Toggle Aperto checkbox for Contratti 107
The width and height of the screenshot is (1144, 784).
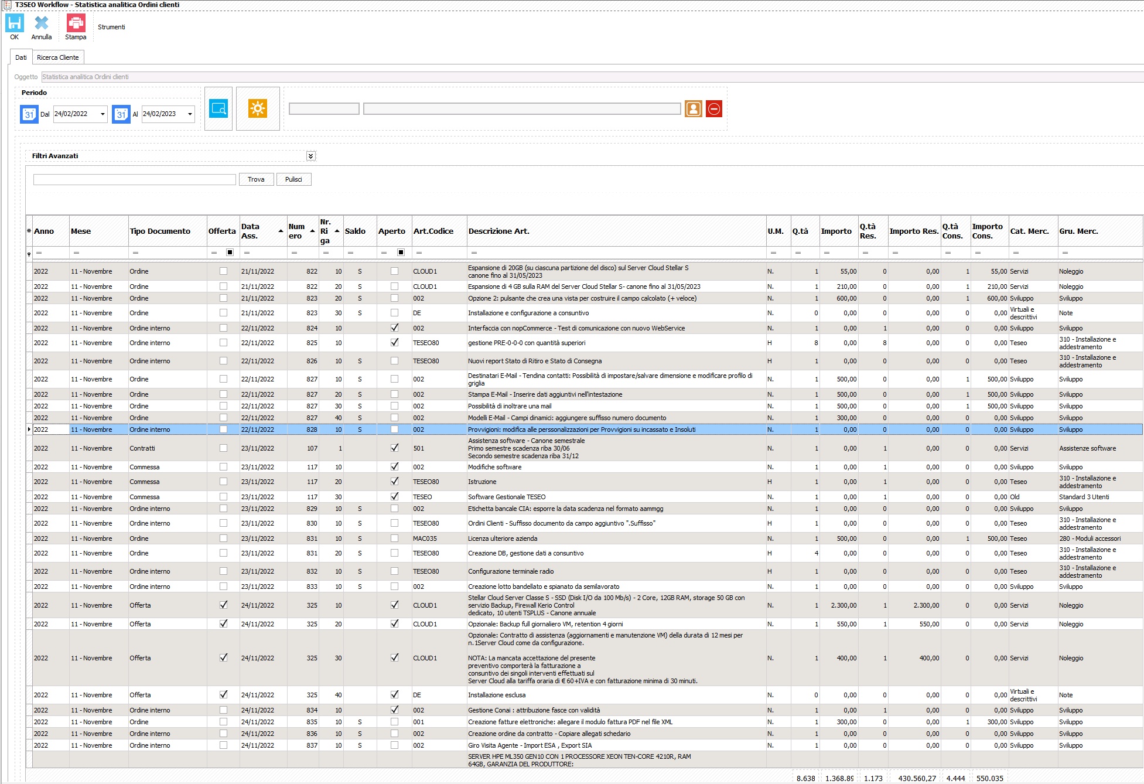pyautogui.click(x=394, y=448)
